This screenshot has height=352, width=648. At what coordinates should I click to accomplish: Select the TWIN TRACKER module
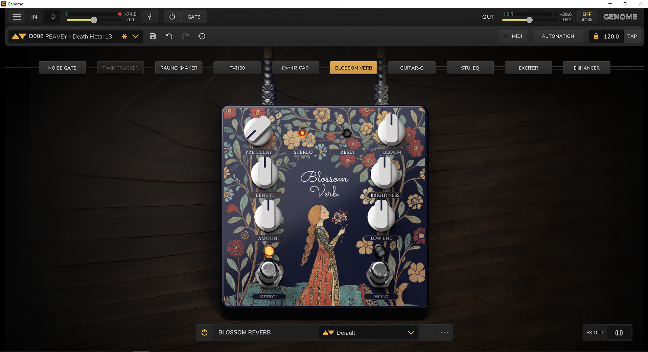[120, 68]
